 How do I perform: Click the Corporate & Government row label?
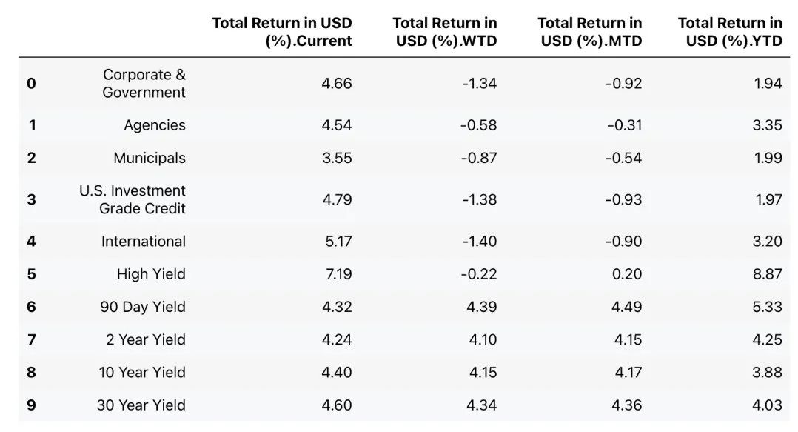click(x=144, y=84)
